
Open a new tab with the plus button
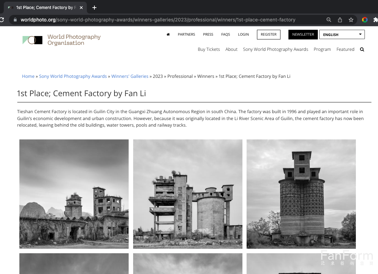(94, 7)
